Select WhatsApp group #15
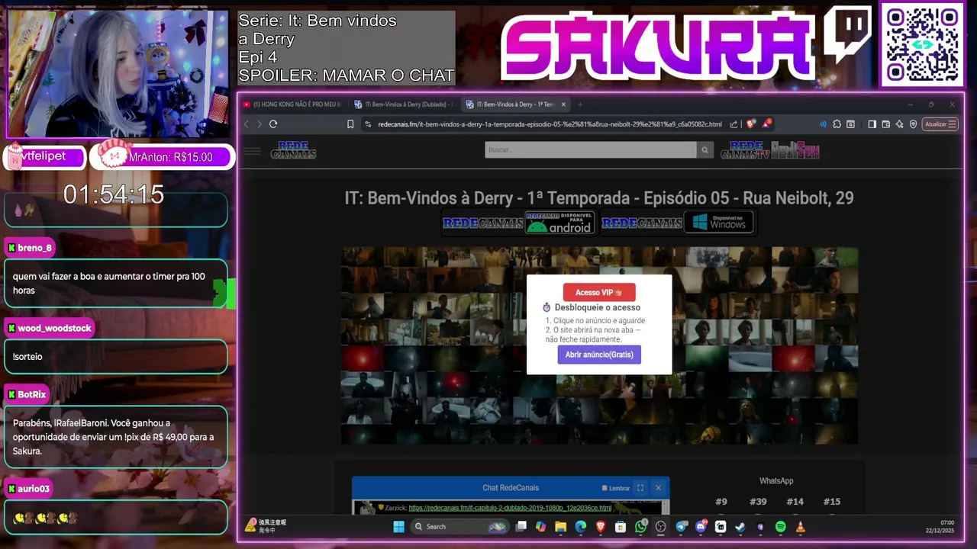 click(x=832, y=501)
